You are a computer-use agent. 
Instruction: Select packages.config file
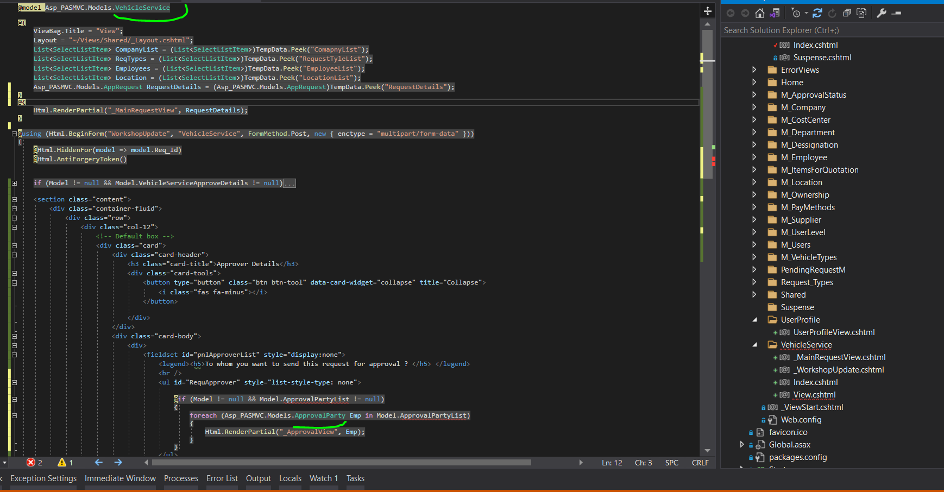pyautogui.click(x=798, y=457)
